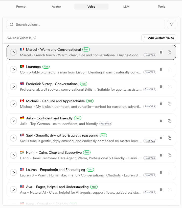Go to the LLM tab
The height and width of the screenshot is (208, 182).
(126, 7)
